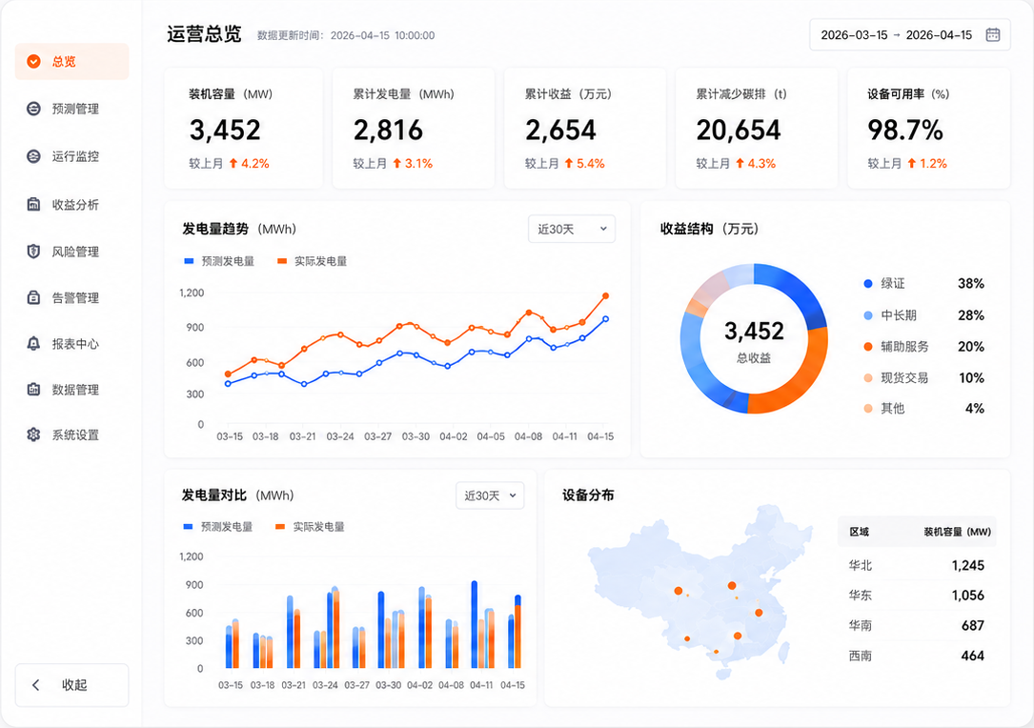This screenshot has height=728, width=1034.
Task: Open the 近30天 dropdown in 发电量对比
Action: click(490, 495)
